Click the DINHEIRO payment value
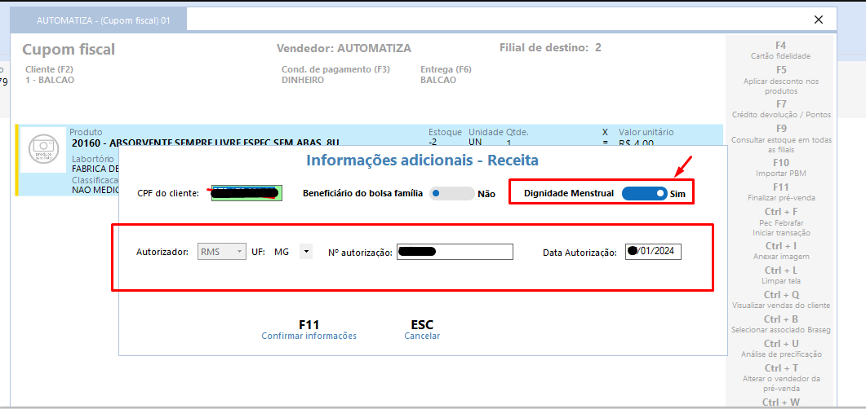Viewport: 866px width, 409px height. click(x=303, y=80)
